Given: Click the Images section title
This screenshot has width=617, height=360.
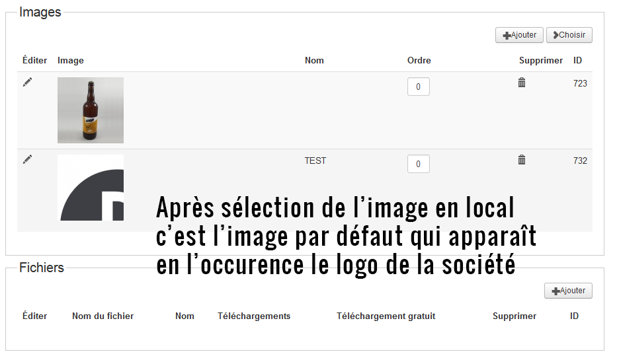Looking at the screenshot, I should pos(40,12).
